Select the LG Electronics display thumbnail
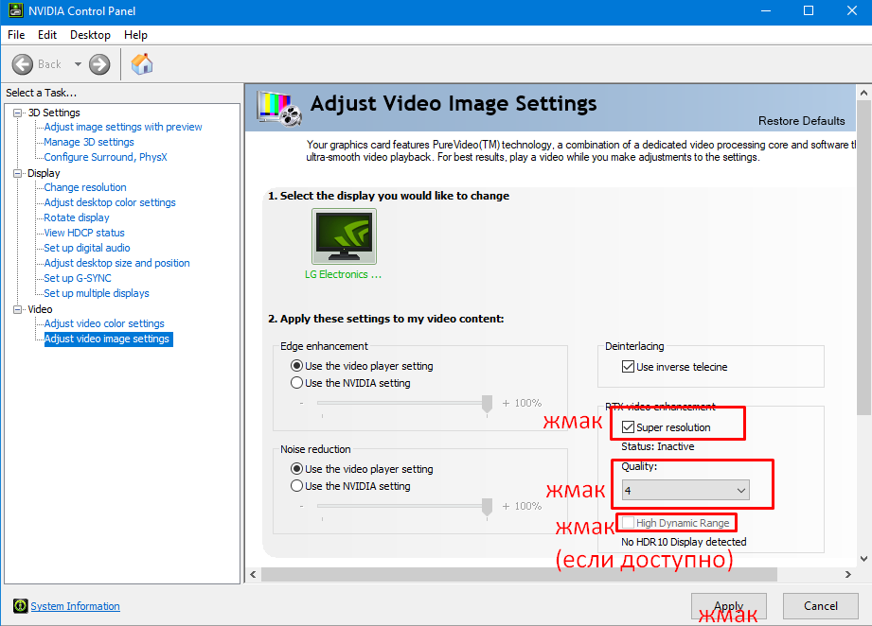The height and width of the screenshot is (626, 872). coord(344,236)
